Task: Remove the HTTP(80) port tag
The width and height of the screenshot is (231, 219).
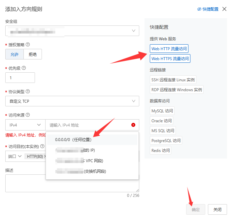Action: click(x=45, y=156)
